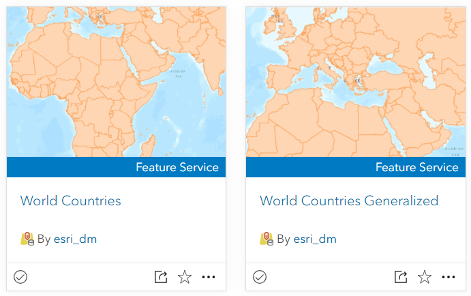Visit esri_dm profile on World Countries Generalized card
Screen dimensions: 471x296
[x=315, y=239]
